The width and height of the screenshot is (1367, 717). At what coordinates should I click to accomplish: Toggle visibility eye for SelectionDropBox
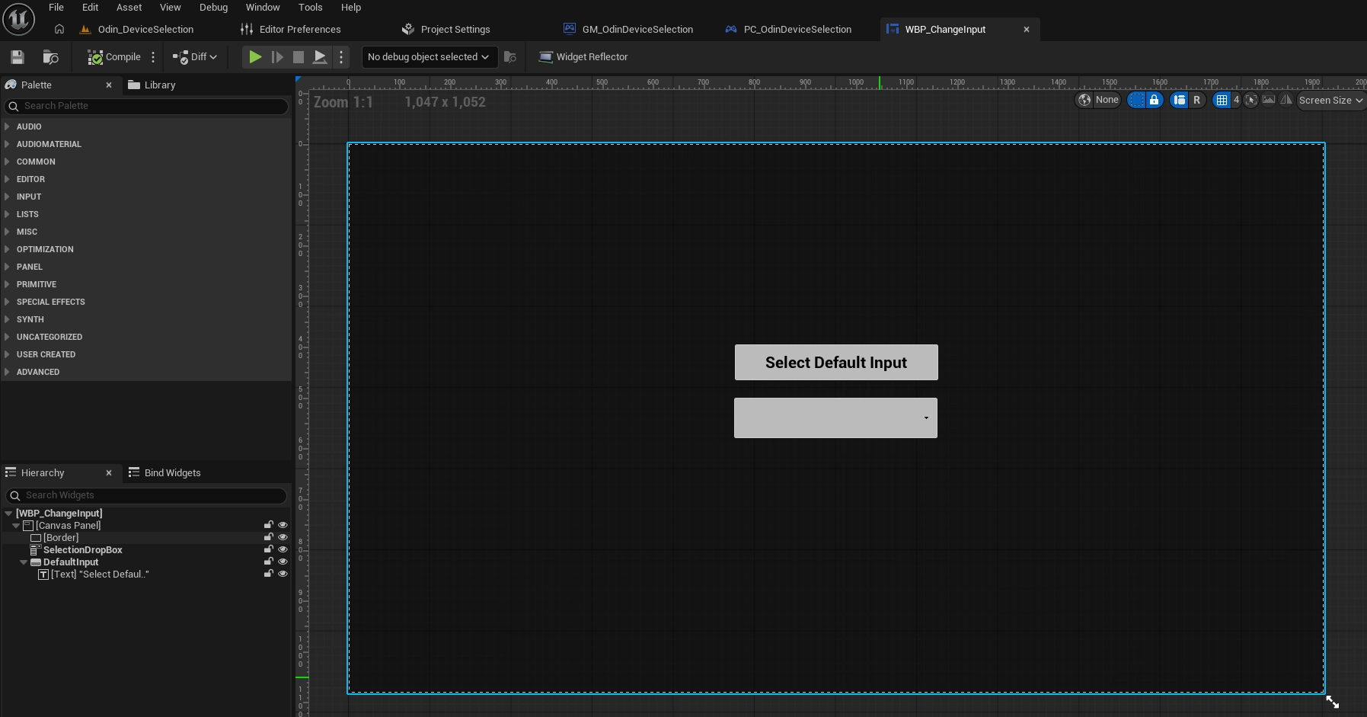click(283, 549)
